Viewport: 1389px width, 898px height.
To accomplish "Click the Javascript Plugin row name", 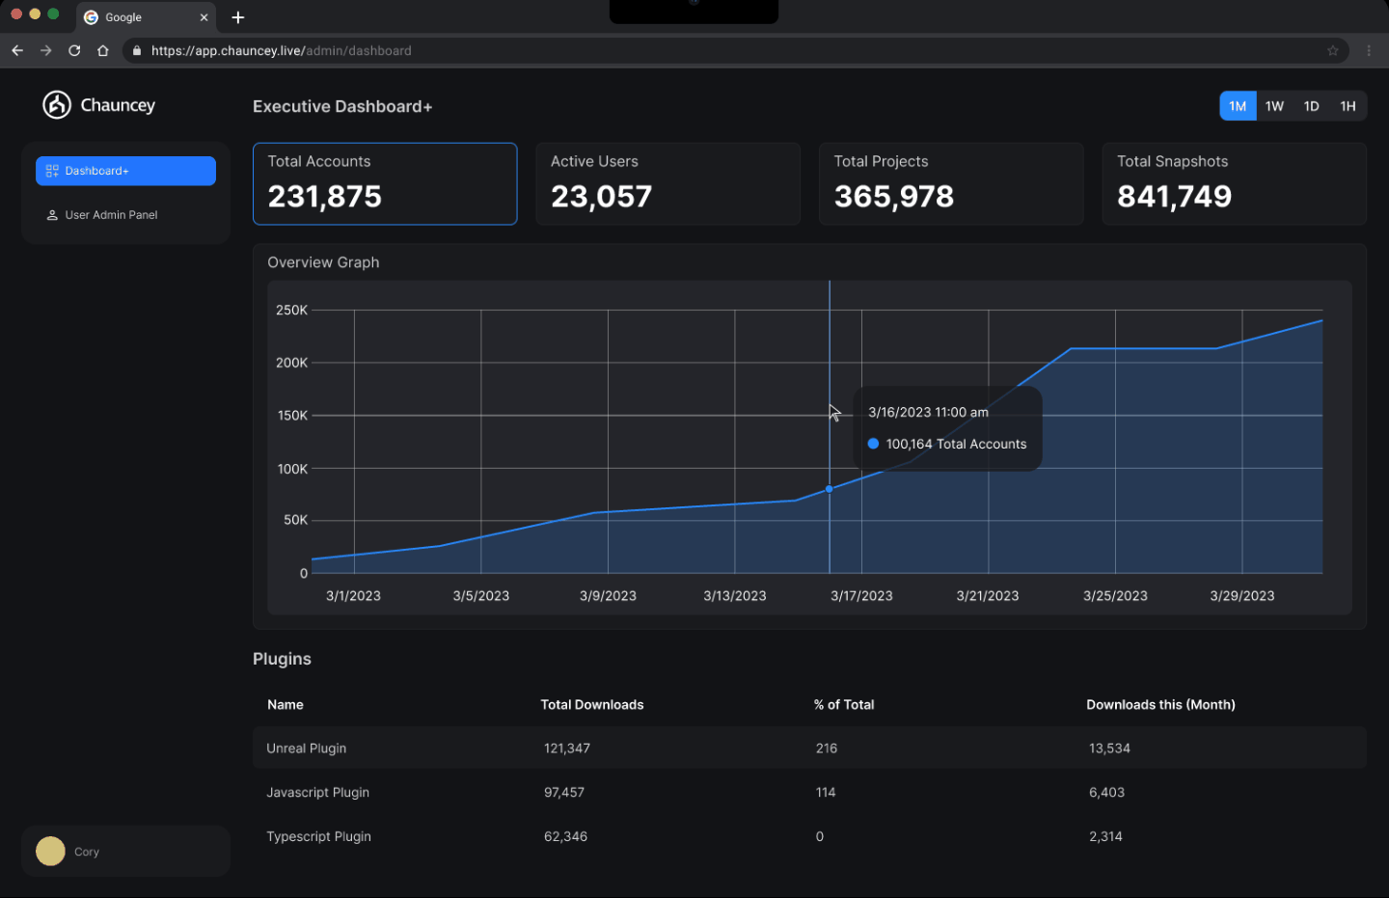I will (x=318, y=793).
